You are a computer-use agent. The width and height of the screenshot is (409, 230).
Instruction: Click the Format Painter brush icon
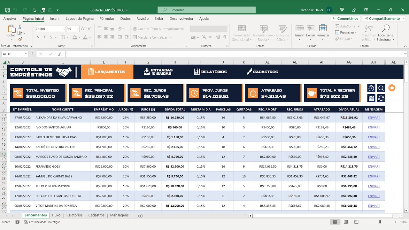[20, 39]
